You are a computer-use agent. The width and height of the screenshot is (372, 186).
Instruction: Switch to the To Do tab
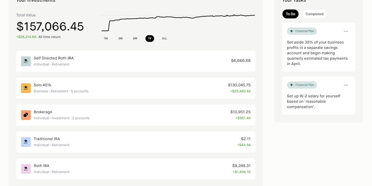tap(290, 14)
